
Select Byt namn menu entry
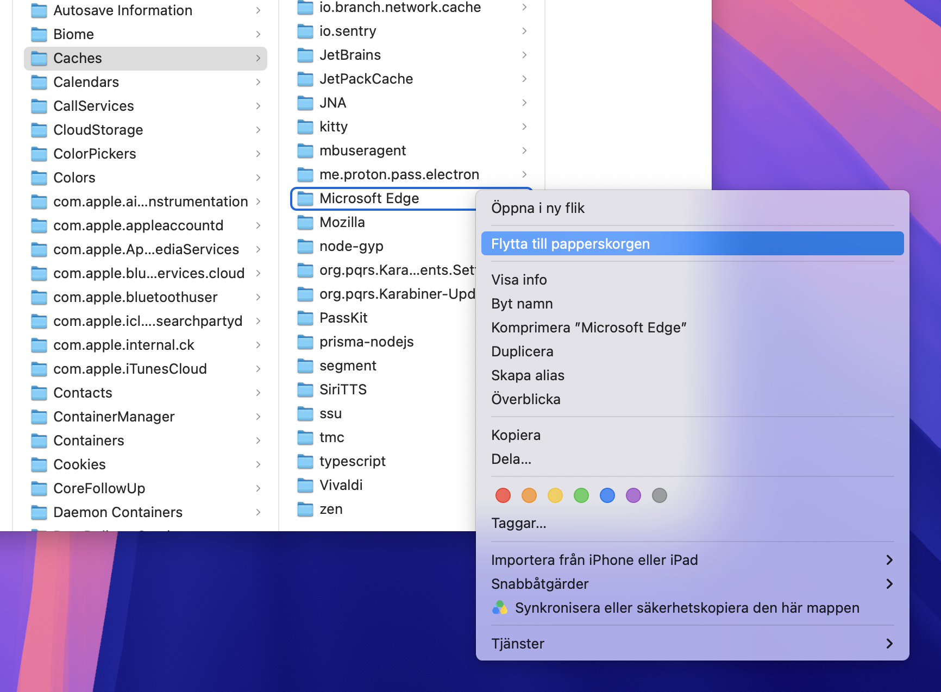pos(693,304)
